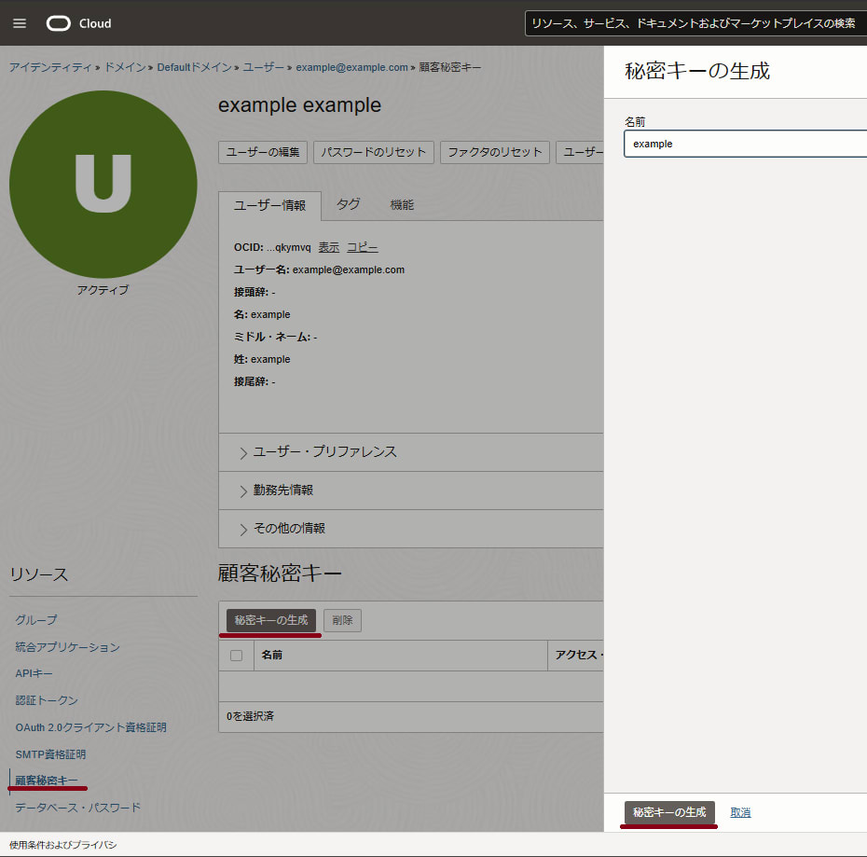
Task: Click 秘密キーの生成 above the table
Action: tap(271, 620)
